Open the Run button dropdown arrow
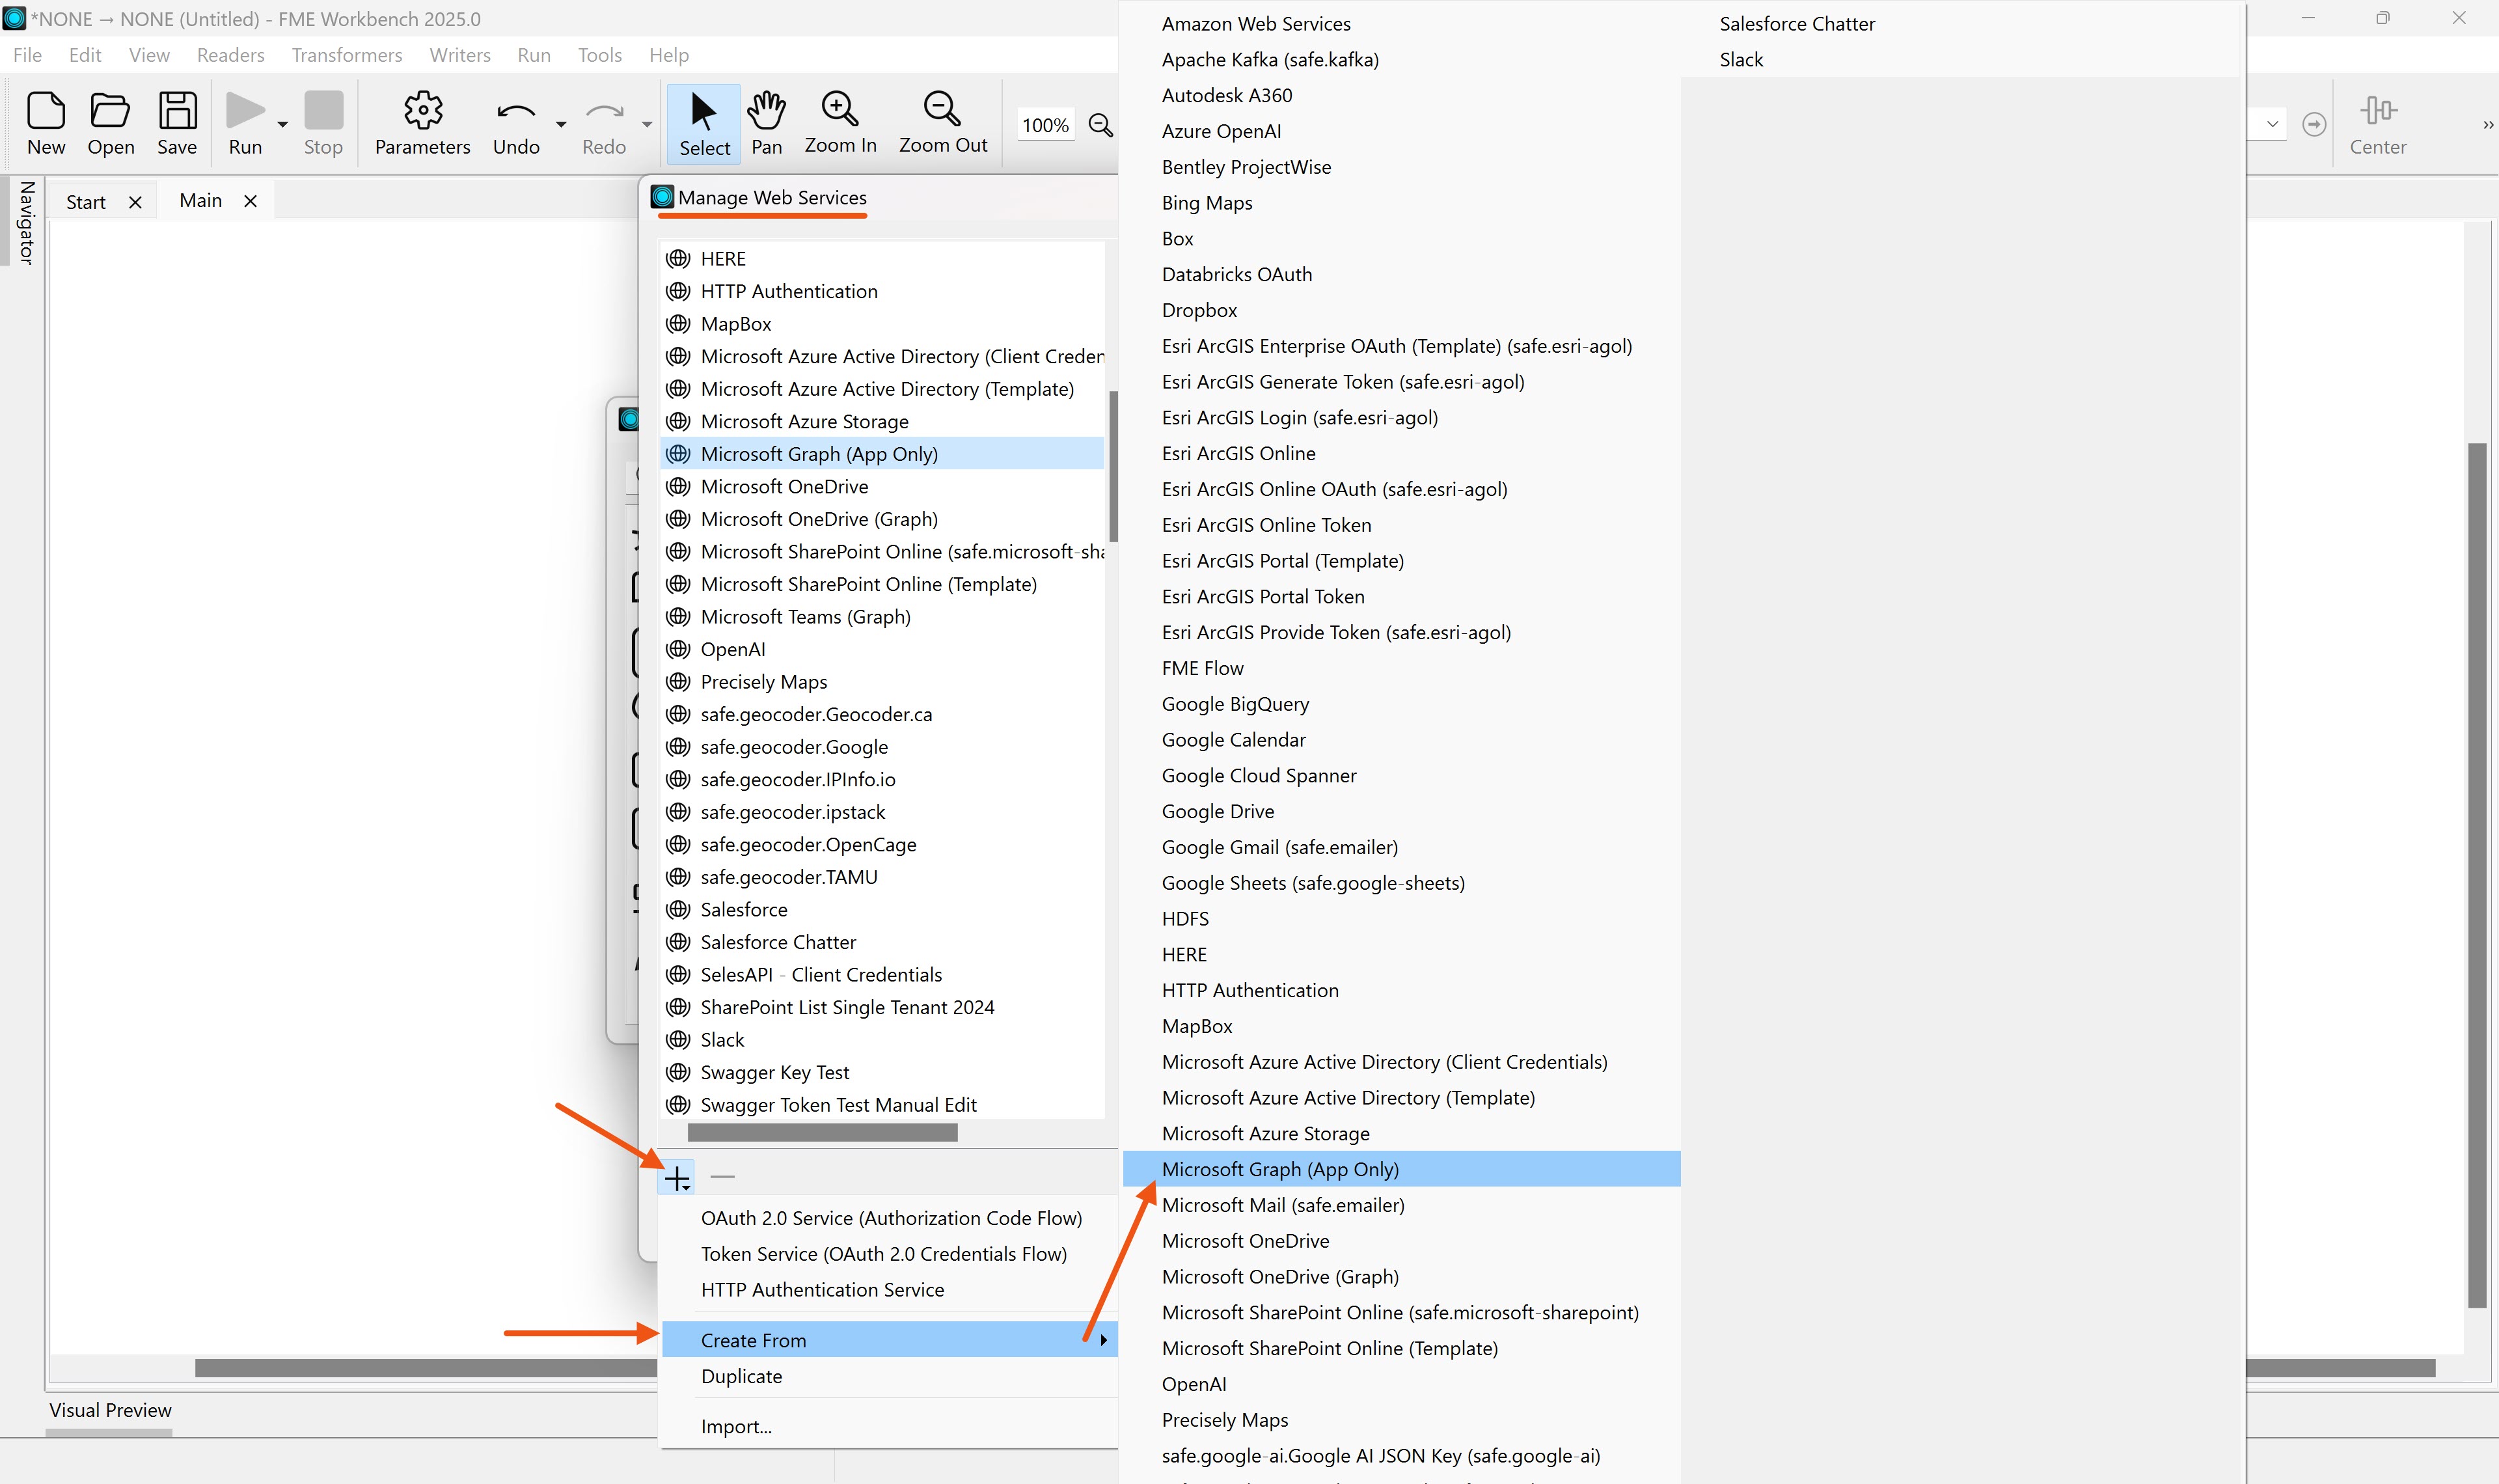 point(282,124)
